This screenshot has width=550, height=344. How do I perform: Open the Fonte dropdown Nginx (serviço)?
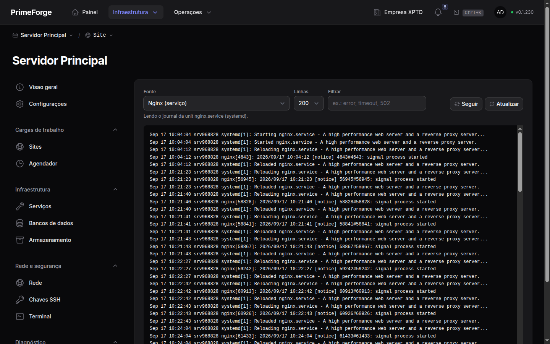pos(217,103)
